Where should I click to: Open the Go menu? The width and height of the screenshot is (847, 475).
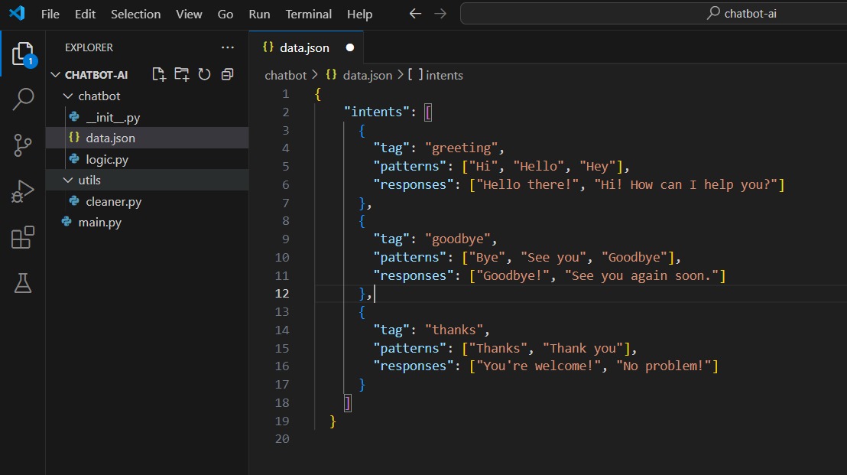(226, 14)
